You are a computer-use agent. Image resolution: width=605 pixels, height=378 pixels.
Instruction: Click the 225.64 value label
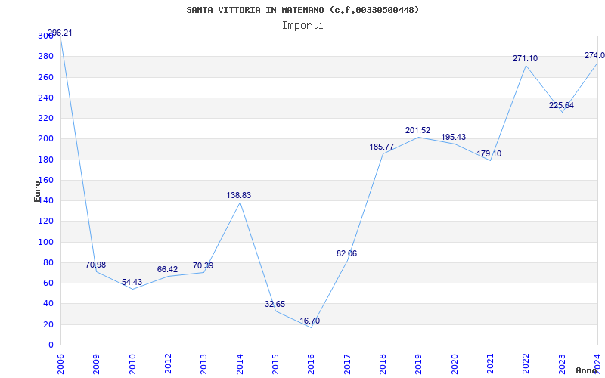coord(561,105)
